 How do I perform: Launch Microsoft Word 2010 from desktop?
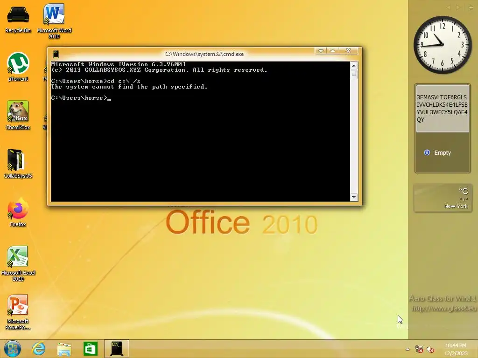tap(54, 21)
